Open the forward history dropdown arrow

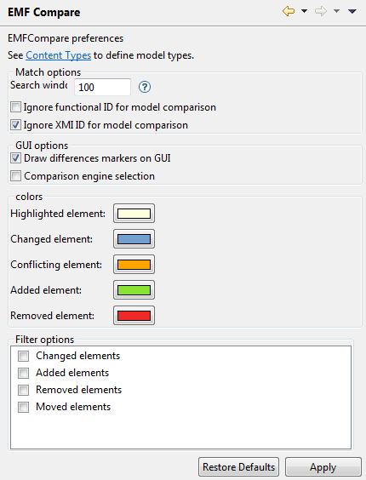pyautogui.click(x=336, y=11)
